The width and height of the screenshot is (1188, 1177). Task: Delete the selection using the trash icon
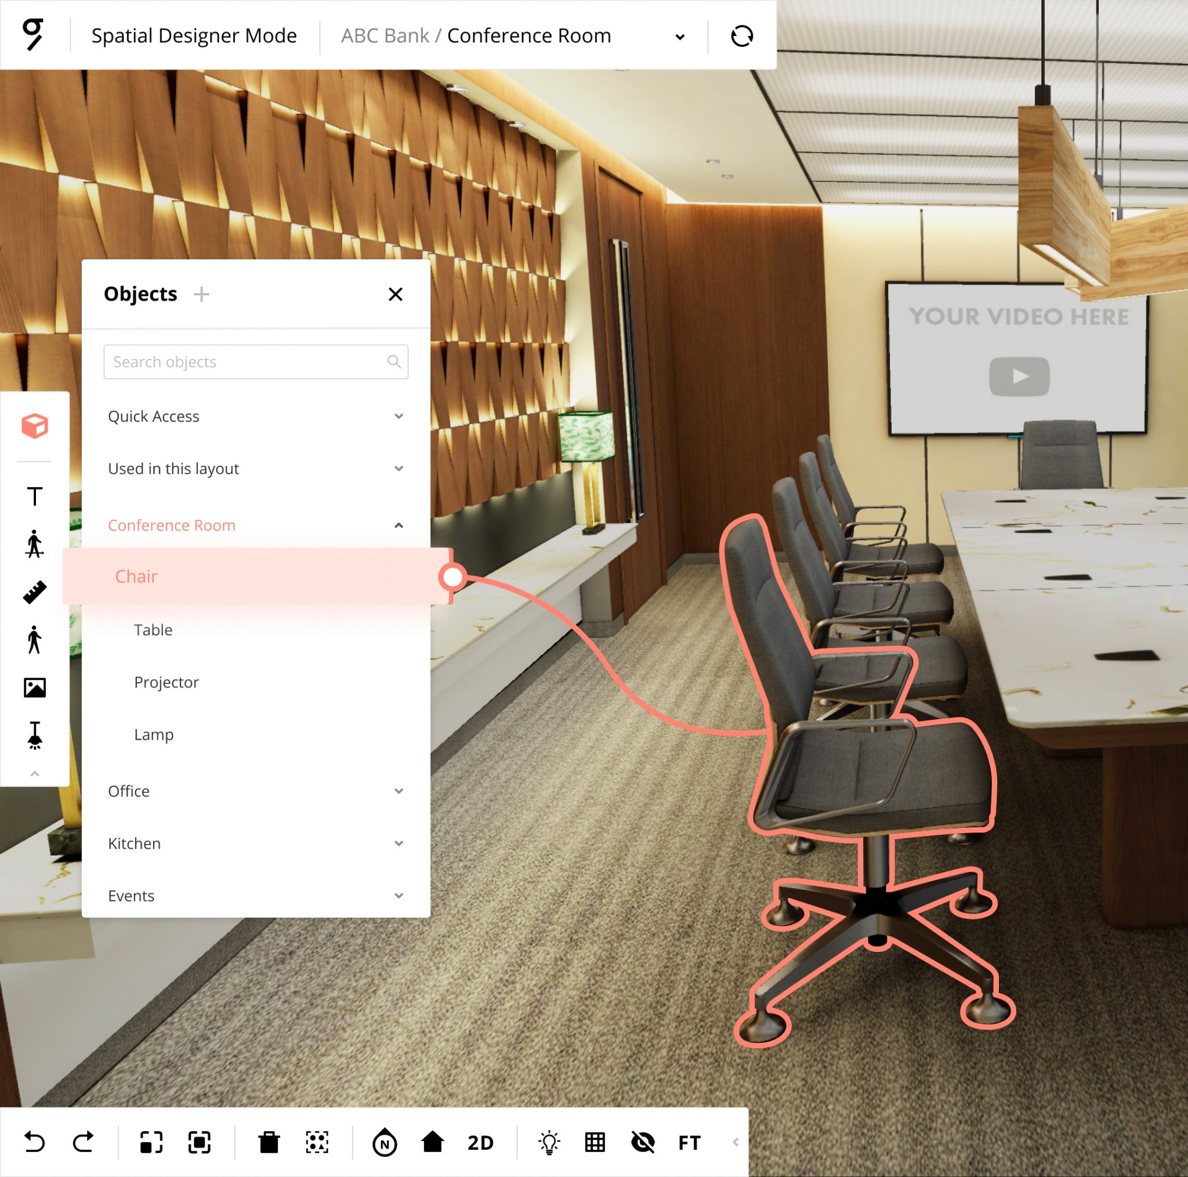(x=269, y=1143)
